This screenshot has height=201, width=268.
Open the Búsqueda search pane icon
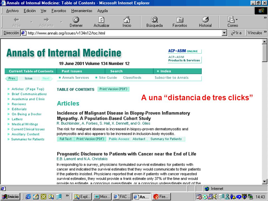point(154,20)
